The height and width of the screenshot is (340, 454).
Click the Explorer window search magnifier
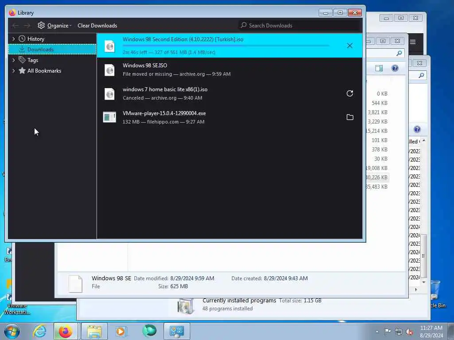399,53
